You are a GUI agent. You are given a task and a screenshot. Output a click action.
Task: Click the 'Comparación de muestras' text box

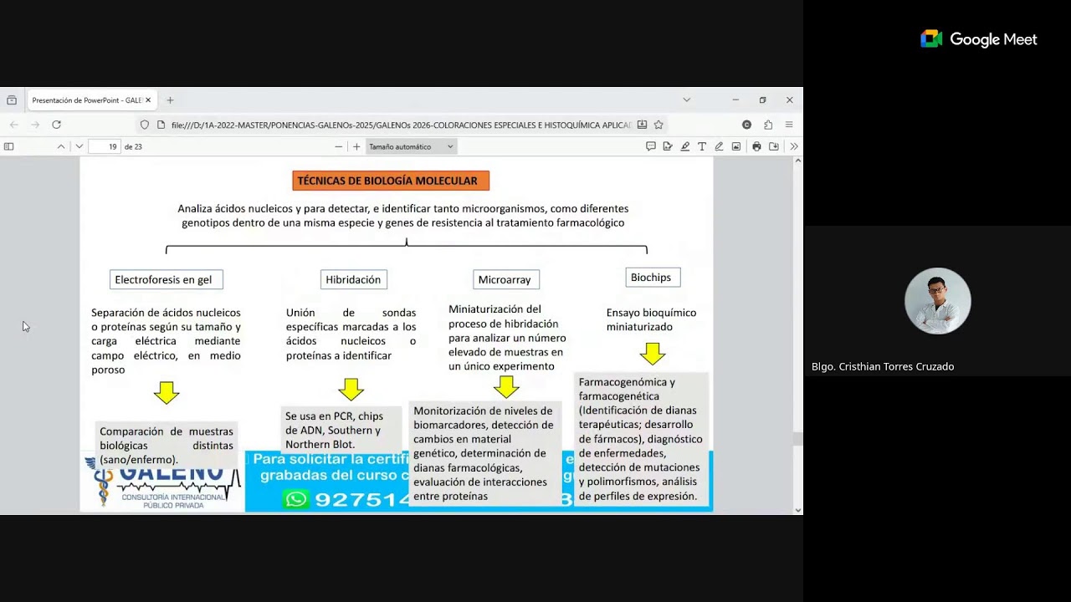tap(167, 445)
